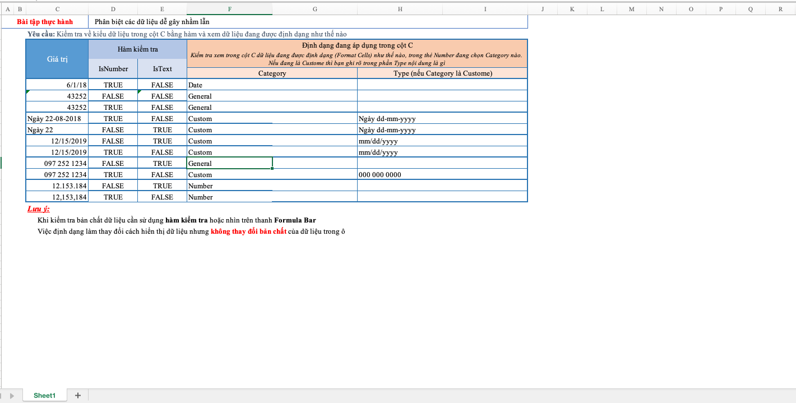Click the next sheet navigation arrow
The height and width of the screenshot is (403, 796).
tap(12, 396)
